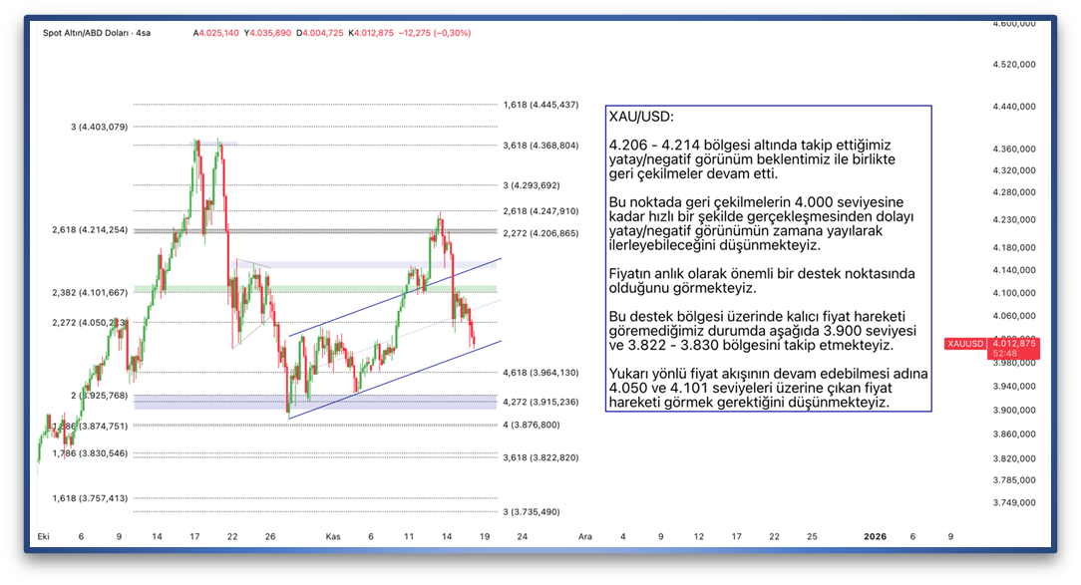Click the Kas month marker on time axis
Screen dimensions: 1081x585
[333, 536]
